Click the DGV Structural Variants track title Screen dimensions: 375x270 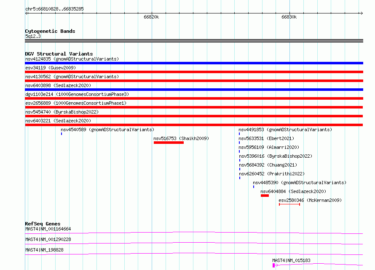coord(59,54)
